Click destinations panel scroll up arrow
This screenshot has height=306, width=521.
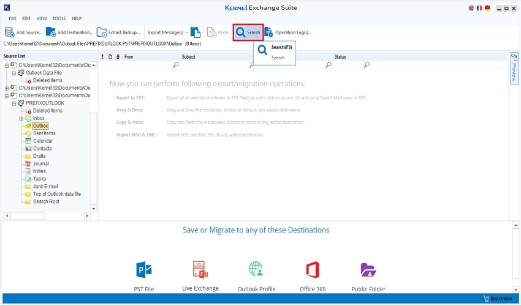click(515, 225)
